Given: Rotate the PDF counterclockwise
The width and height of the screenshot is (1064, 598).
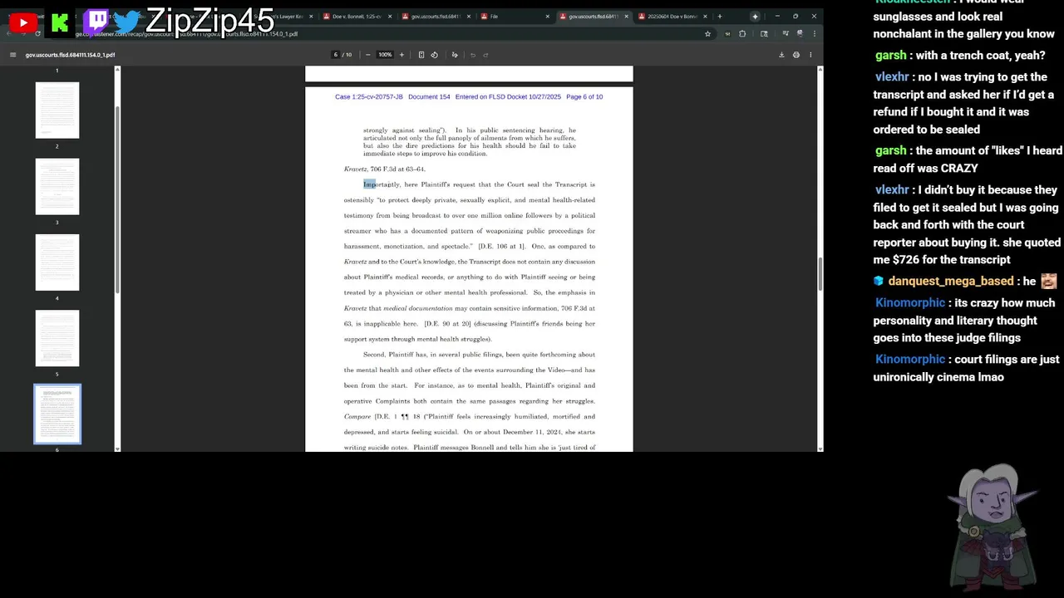Looking at the screenshot, I should point(434,55).
